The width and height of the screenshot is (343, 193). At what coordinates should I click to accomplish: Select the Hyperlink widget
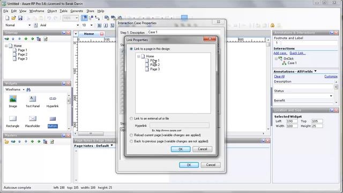(53, 101)
